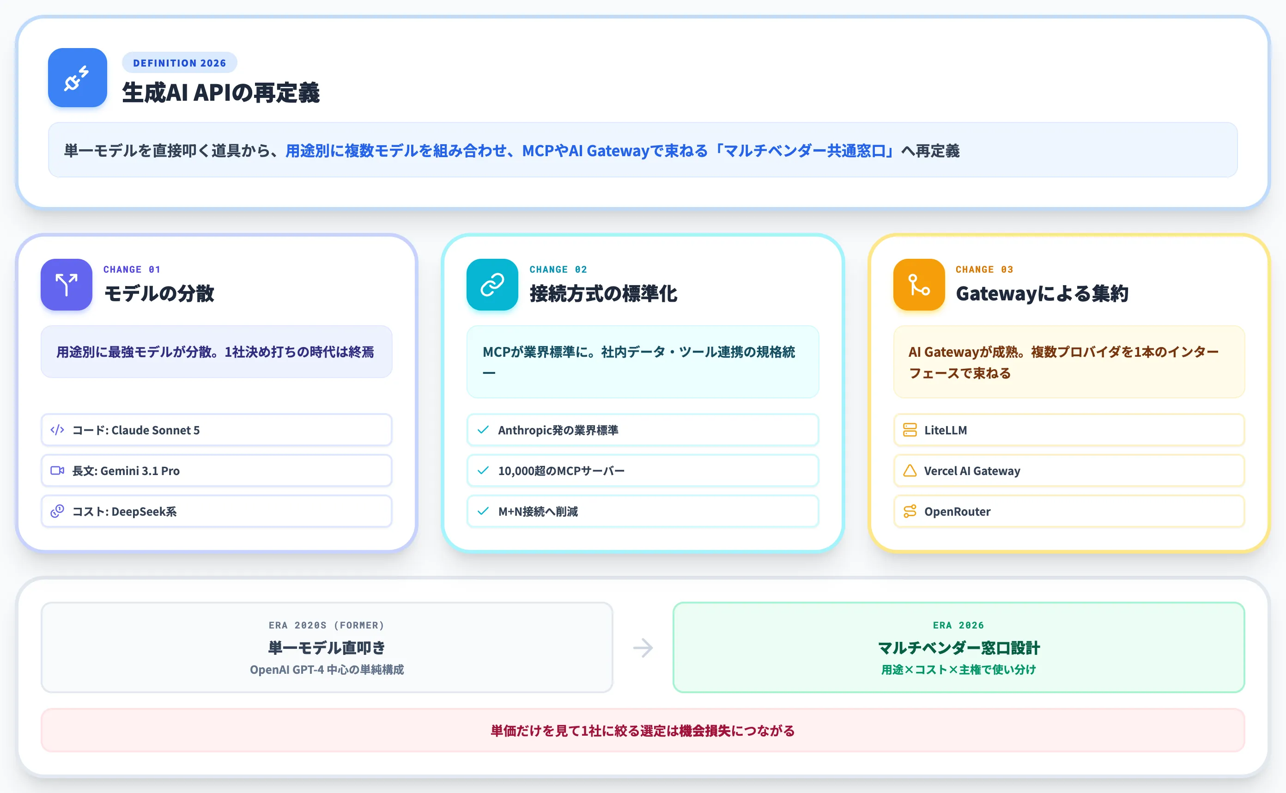Image resolution: width=1286 pixels, height=793 pixels.
Task: Click the CHANGE 01 label
Action: pos(132,269)
